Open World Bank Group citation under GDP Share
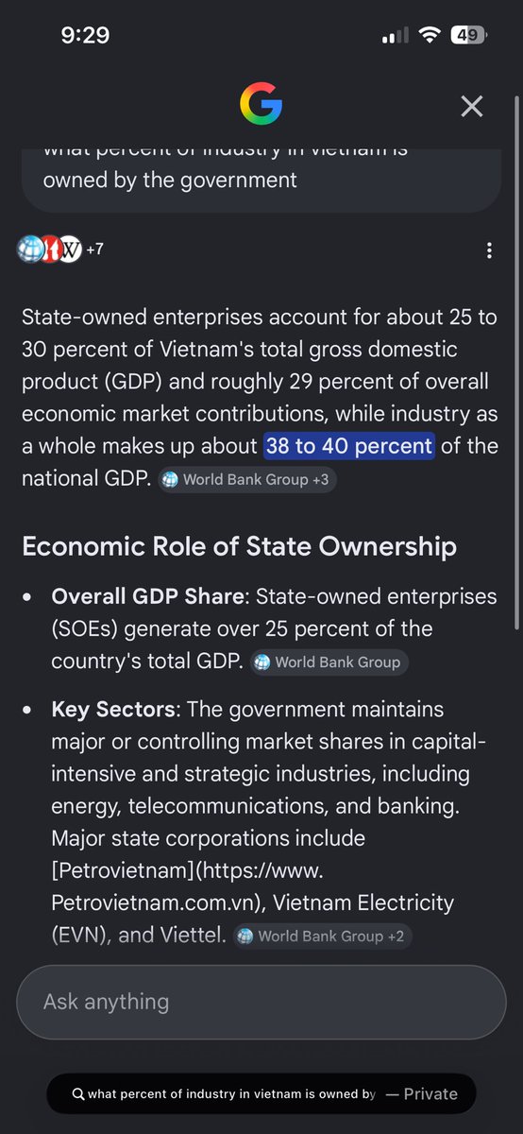This screenshot has width=523, height=1134. pyautogui.click(x=329, y=662)
